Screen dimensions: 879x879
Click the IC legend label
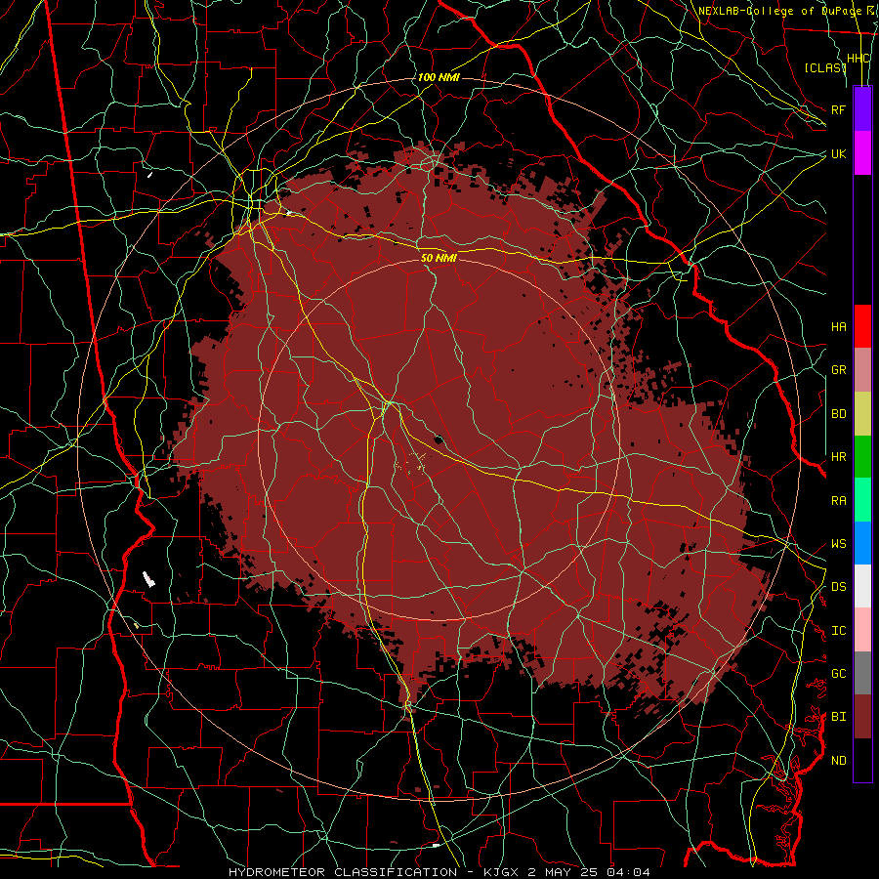coord(838,631)
